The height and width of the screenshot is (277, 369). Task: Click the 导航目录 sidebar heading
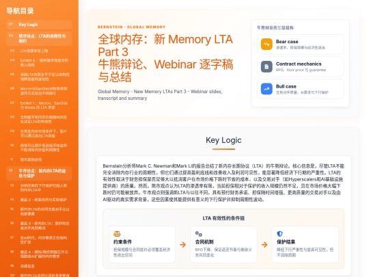(x=20, y=11)
